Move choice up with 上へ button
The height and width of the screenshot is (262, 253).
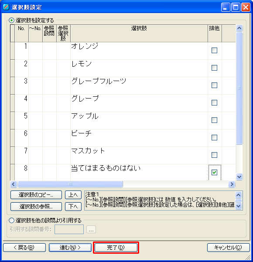pos(73,195)
